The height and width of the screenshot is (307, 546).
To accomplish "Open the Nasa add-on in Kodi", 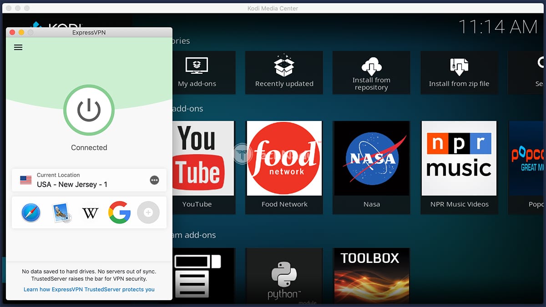I will tap(371, 167).
